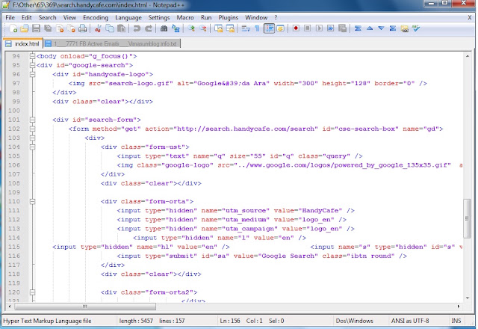Collapse fold marker at line 103
This screenshot has width=478, height=329.
(x=32, y=138)
